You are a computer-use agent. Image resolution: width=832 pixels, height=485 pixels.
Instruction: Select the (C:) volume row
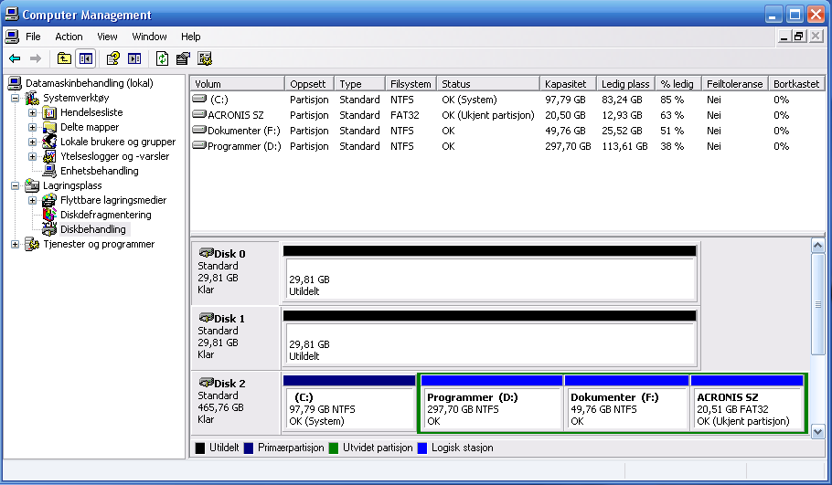[x=507, y=100]
